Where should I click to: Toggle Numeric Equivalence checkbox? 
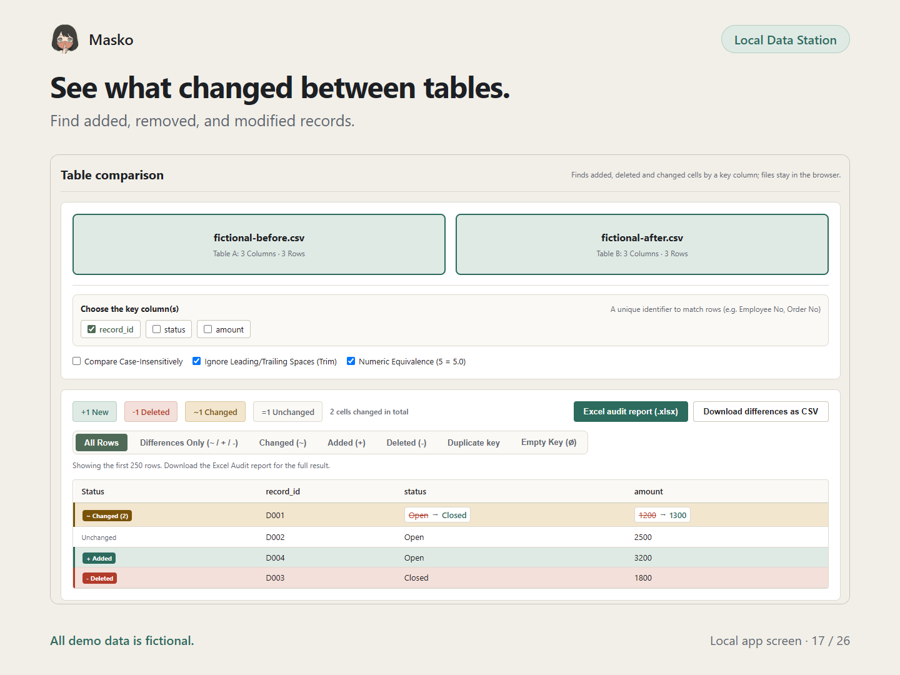click(x=351, y=361)
